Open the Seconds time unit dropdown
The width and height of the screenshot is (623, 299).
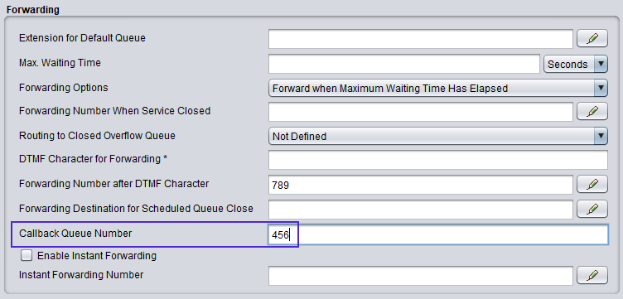(x=575, y=64)
